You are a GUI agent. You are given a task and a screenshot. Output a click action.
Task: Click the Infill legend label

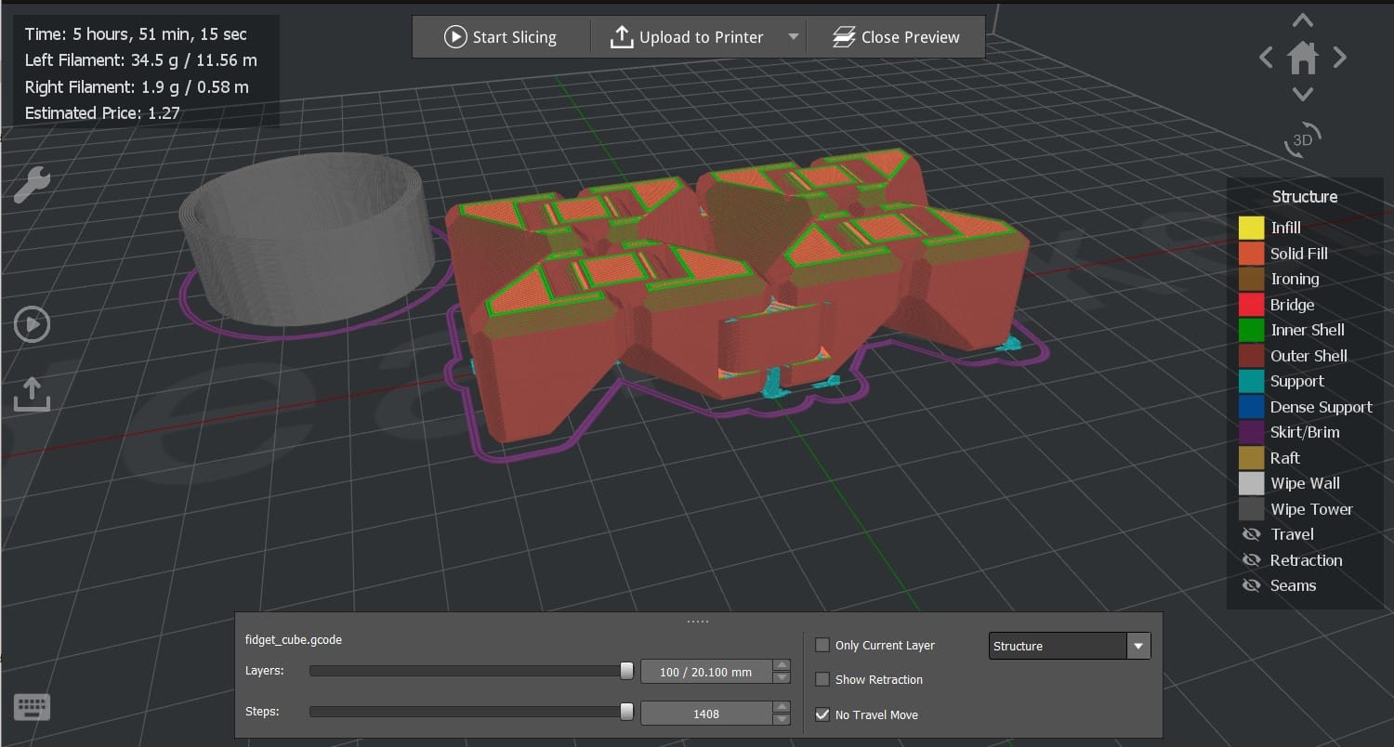coord(1285,228)
